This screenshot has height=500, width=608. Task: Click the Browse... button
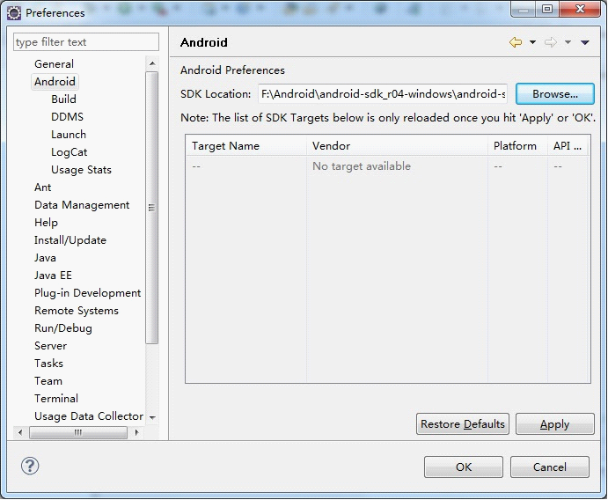[555, 94]
